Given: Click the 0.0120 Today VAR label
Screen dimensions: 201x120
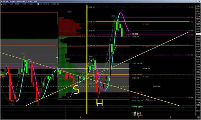Looking at the screenshot, I should coord(138,100).
